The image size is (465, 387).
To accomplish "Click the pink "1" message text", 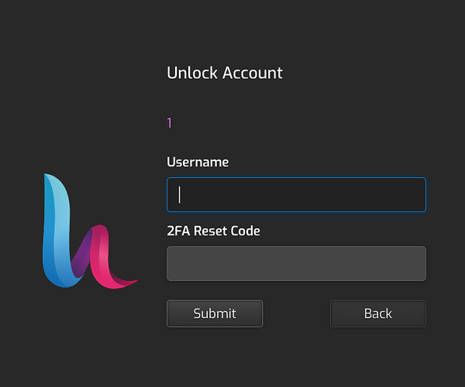I will 170,123.
